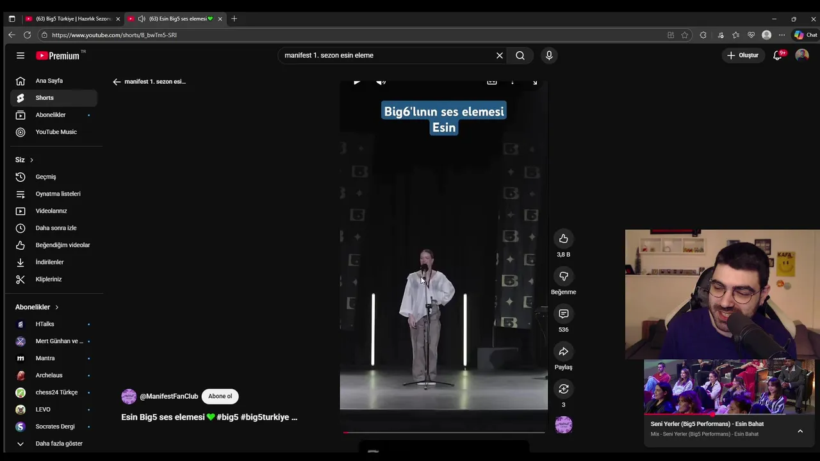Clear the search box text
Viewport: 820px width, 461px height.
[500, 56]
